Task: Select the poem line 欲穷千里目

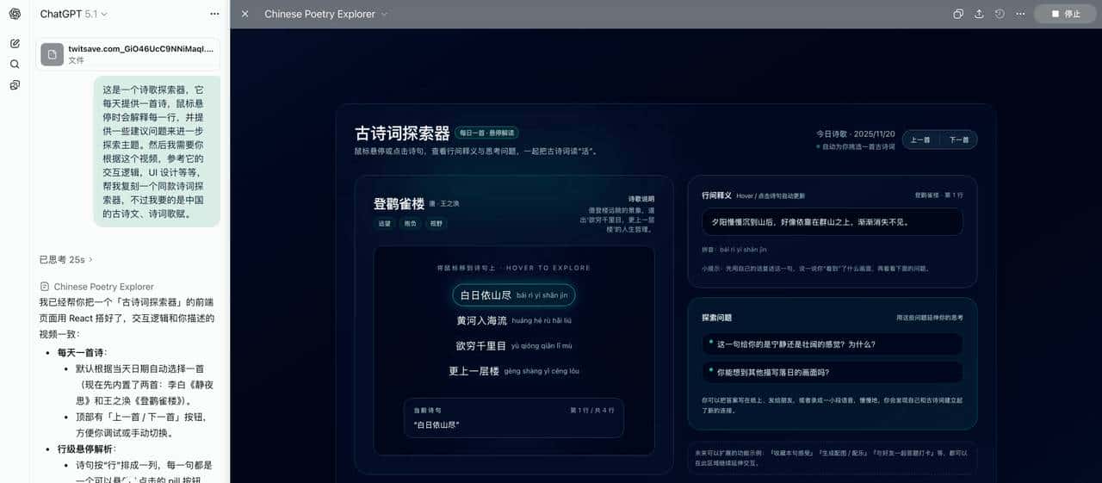Action: point(514,346)
